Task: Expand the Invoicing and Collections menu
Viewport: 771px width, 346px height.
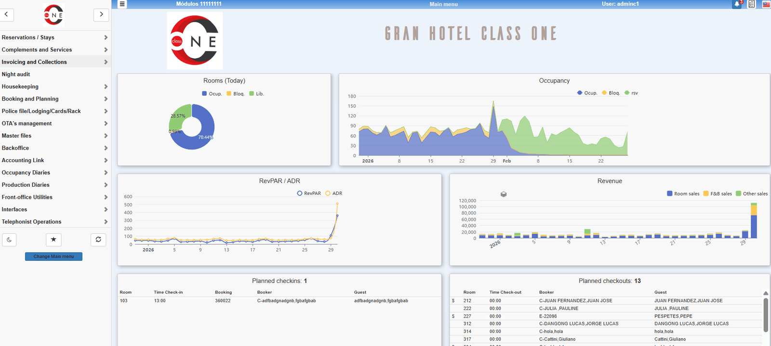Action: (55, 62)
